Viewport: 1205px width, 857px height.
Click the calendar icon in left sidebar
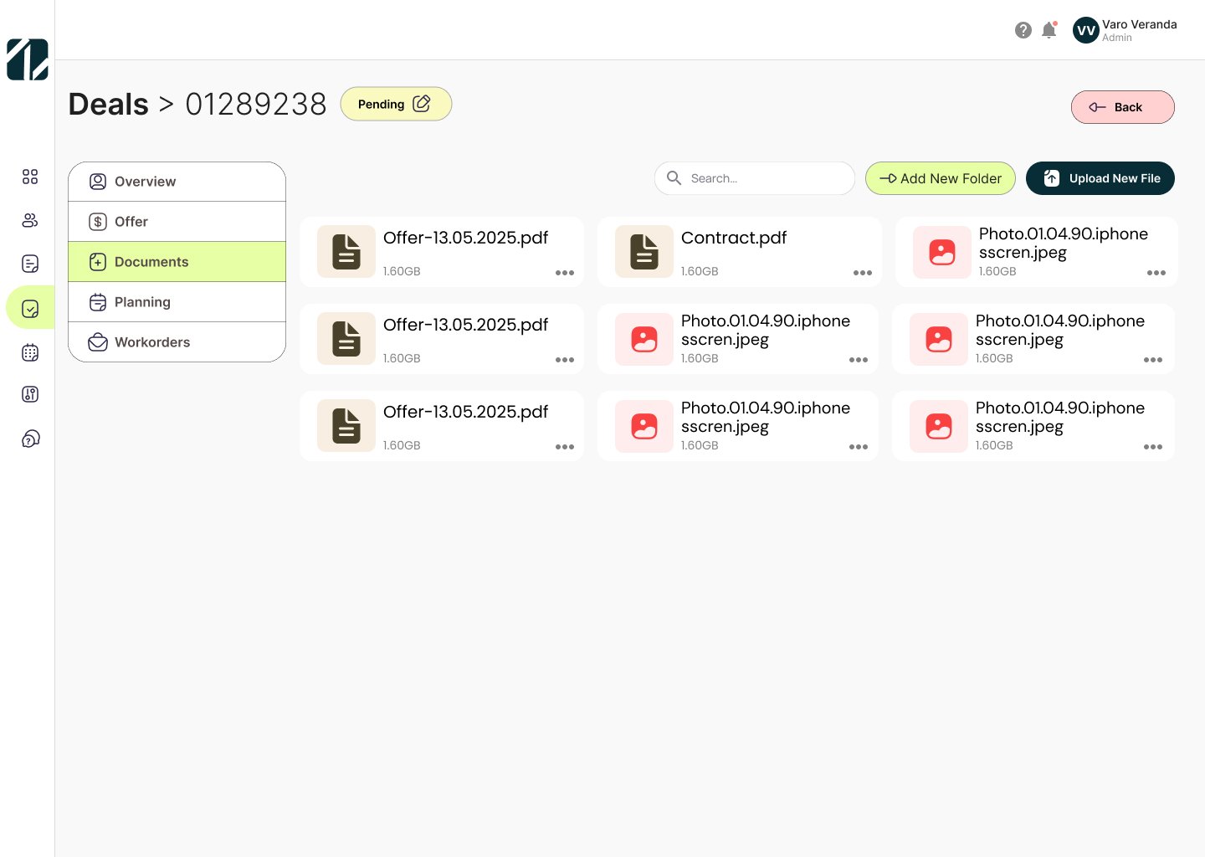click(x=30, y=352)
